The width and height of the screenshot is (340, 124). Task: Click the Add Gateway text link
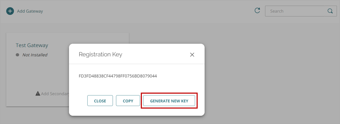pyautogui.click(x=30, y=11)
